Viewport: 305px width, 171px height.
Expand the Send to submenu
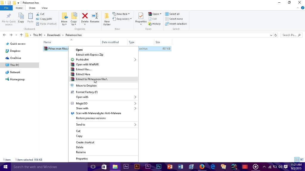click(x=103, y=125)
